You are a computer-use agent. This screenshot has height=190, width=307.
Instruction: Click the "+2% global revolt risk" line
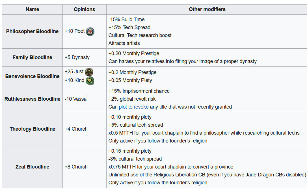coord(132,99)
